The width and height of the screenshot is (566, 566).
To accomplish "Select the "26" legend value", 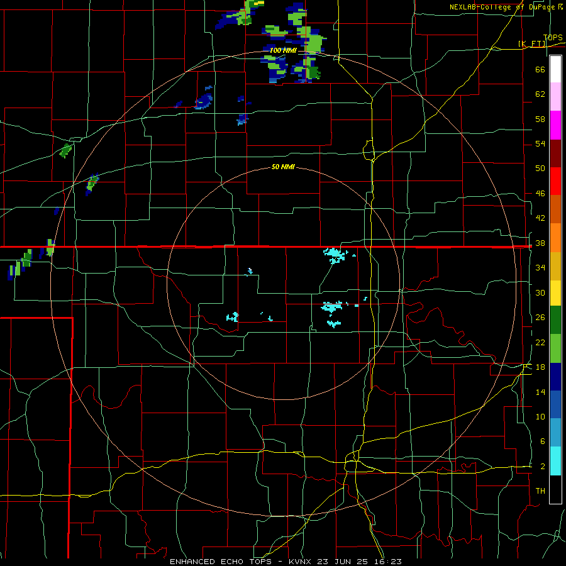I will pos(540,318).
